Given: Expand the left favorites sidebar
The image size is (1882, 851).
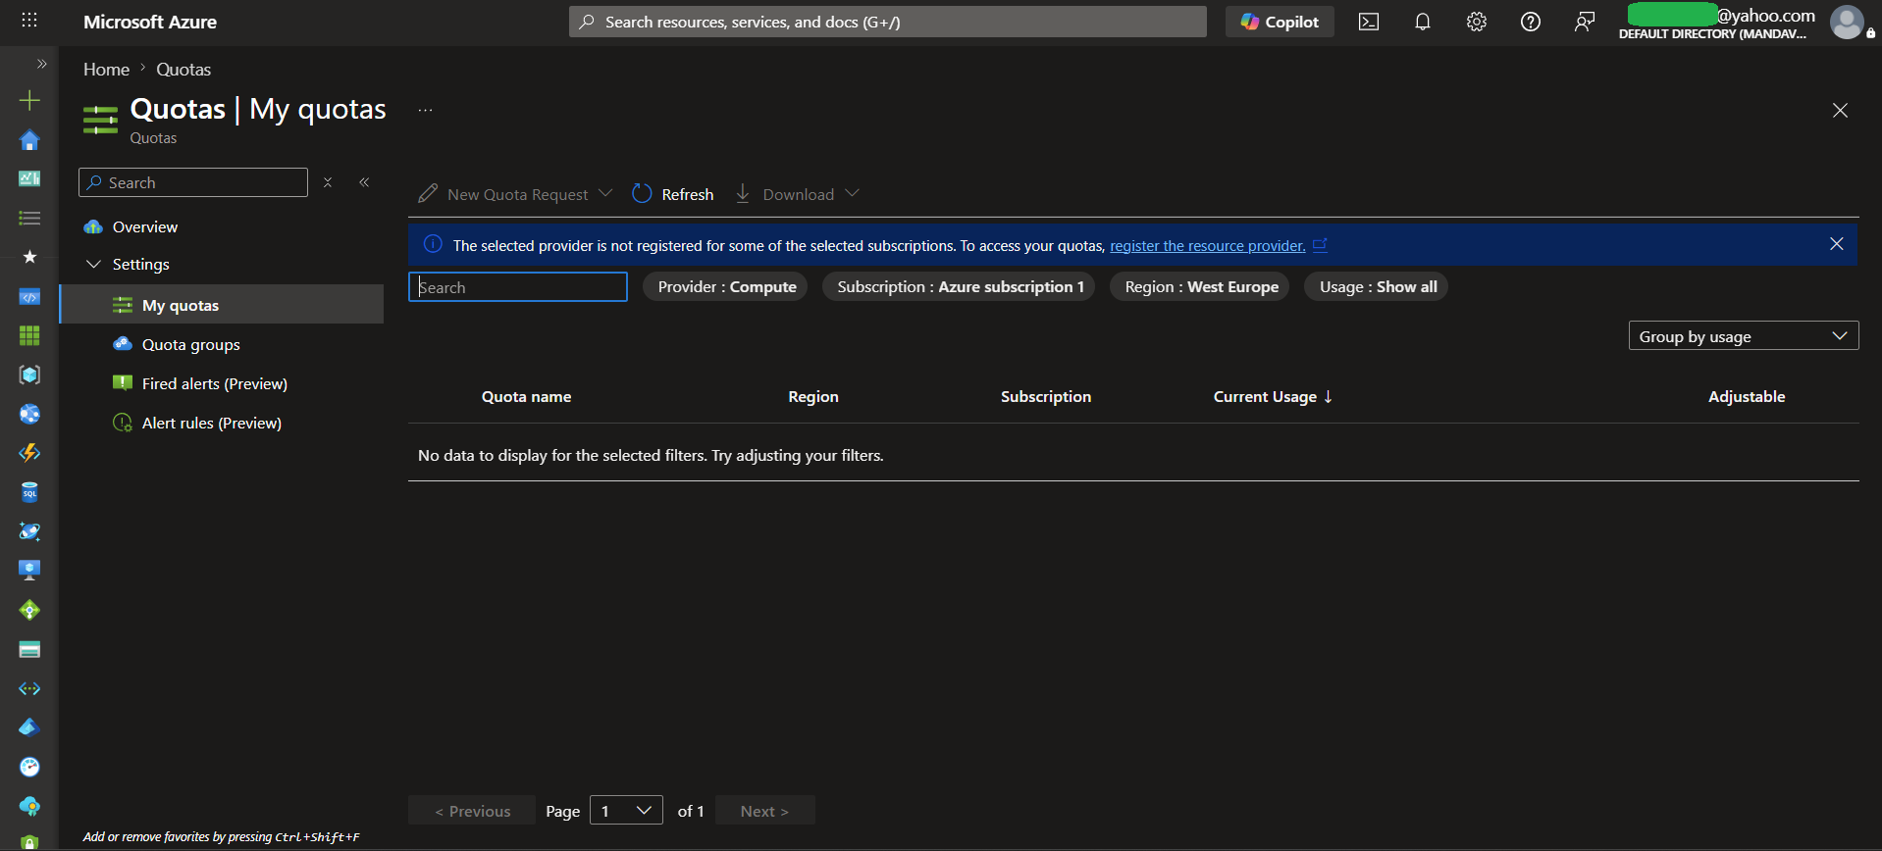Looking at the screenshot, I should tap(41, 64).
